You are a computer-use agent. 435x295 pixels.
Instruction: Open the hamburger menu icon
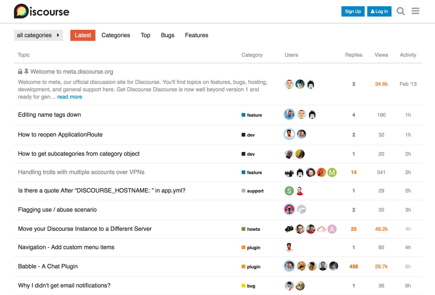[415, 11]
